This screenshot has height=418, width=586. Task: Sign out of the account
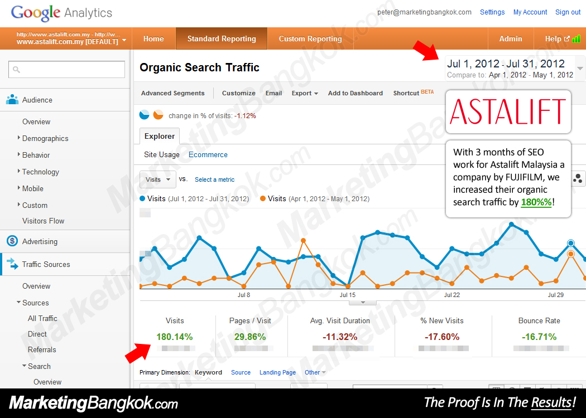(x=568, y=12)
